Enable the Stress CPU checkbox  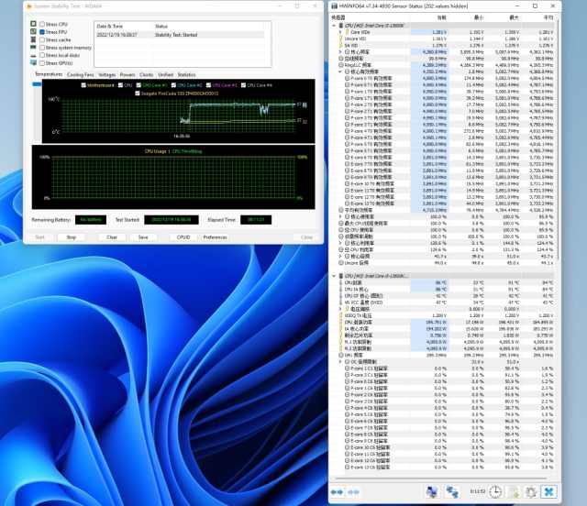pos(42,24)
